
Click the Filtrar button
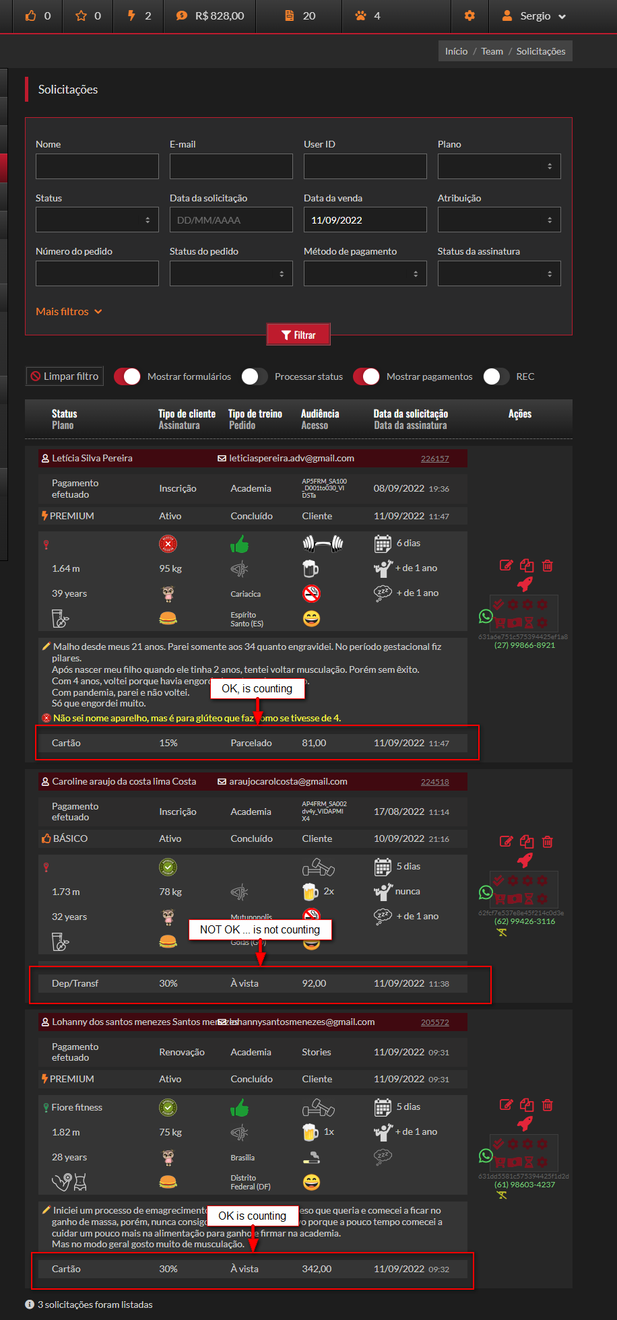click(298, 335)
